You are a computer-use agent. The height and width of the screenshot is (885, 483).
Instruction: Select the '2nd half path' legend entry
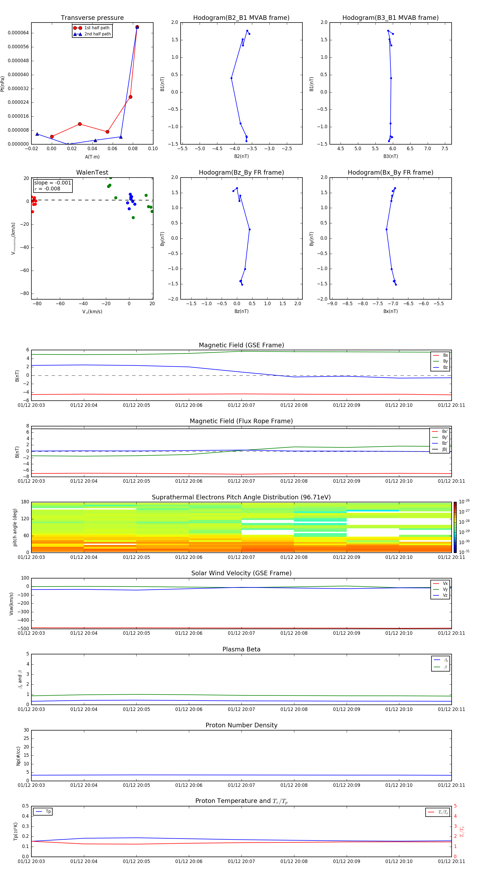[x=92, y=34]
